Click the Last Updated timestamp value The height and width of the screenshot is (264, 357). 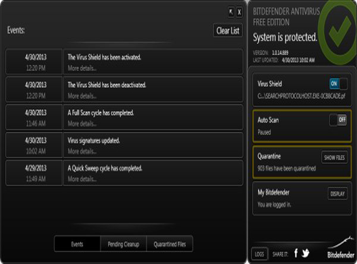[298, 60]
